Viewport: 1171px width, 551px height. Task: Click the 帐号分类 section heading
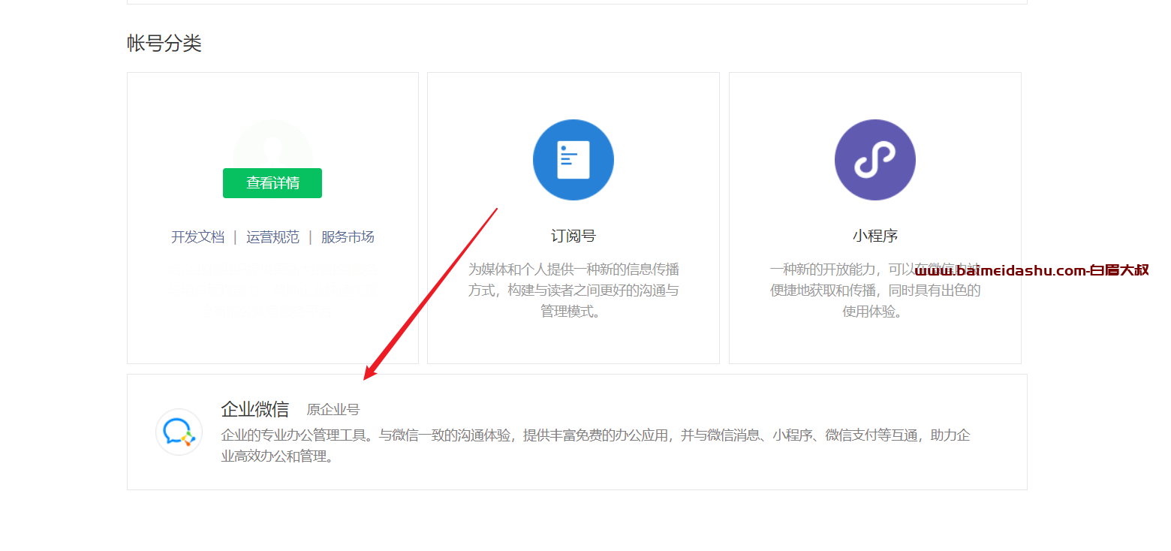[164, 44]
